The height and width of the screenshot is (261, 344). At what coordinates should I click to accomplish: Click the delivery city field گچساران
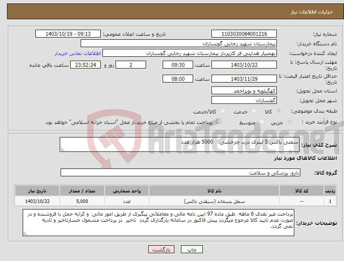pyautogui.click(x=244, y=100)
